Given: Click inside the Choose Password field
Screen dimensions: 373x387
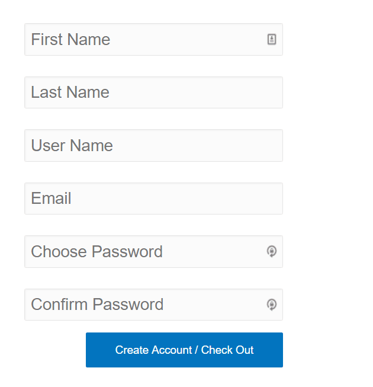Looking at the screenshot, I should (x=153, y=251).
